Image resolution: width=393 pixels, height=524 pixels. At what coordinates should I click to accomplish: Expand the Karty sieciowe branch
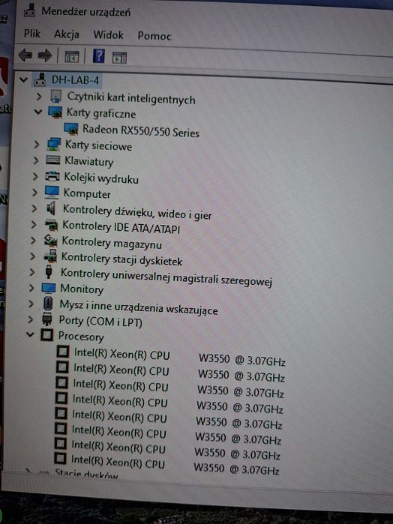click(37, 145)
